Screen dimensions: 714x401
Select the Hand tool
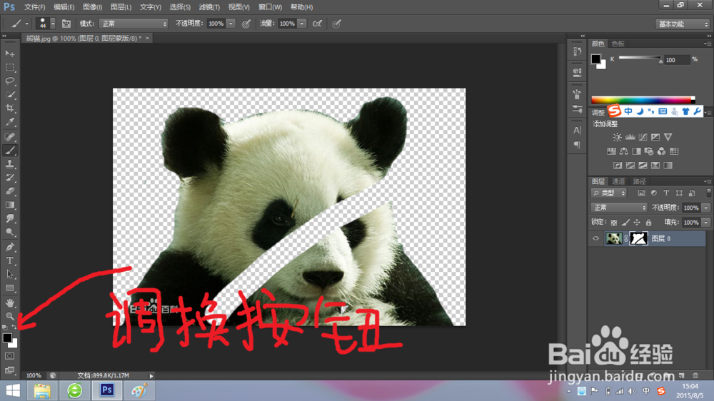(x=10, y=303)
